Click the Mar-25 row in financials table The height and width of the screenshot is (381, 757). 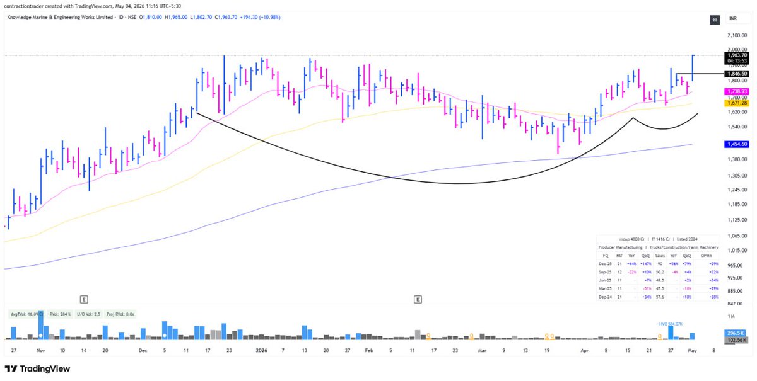[659, 289]
